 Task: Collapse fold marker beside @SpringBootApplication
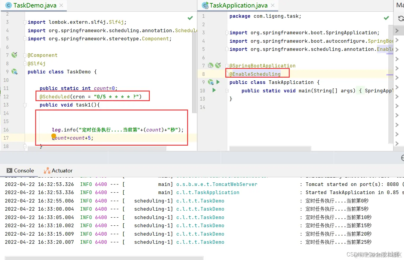[227, 66]
